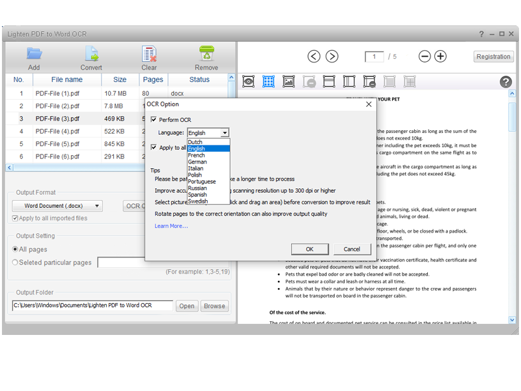Select the add column lines tool
Image resolution: width=521 pixels, height=391 pixels.
[349, 81]
